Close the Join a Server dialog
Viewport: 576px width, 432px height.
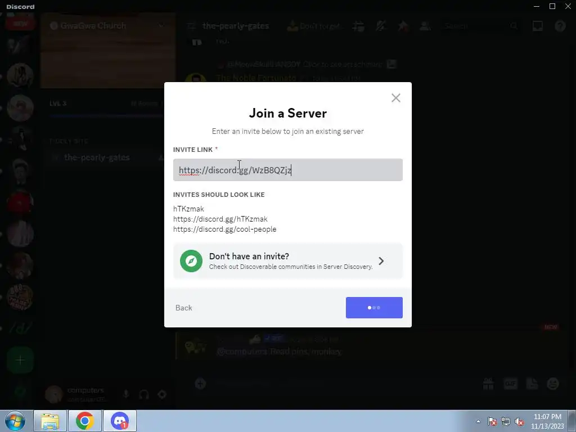(395, 98)
